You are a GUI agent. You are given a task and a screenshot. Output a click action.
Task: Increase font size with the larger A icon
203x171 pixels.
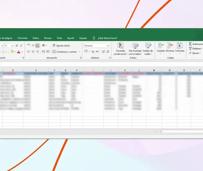pos(17,46)
